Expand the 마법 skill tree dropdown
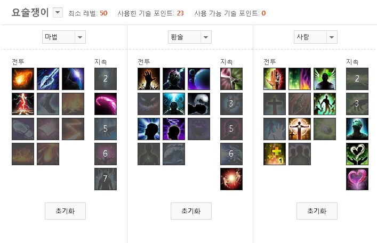 coord(80,37)
